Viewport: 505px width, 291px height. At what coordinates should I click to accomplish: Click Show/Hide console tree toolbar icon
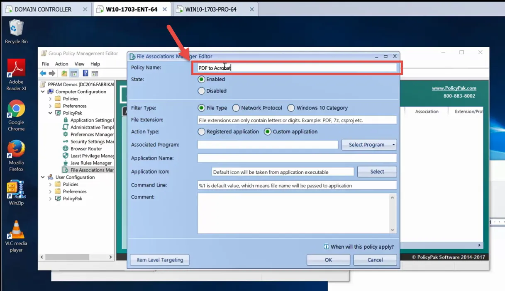(73, 73)
